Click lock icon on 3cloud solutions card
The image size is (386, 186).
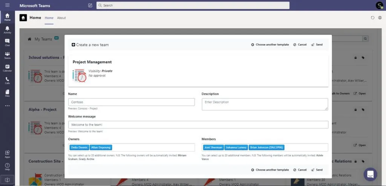coord(355,58)
